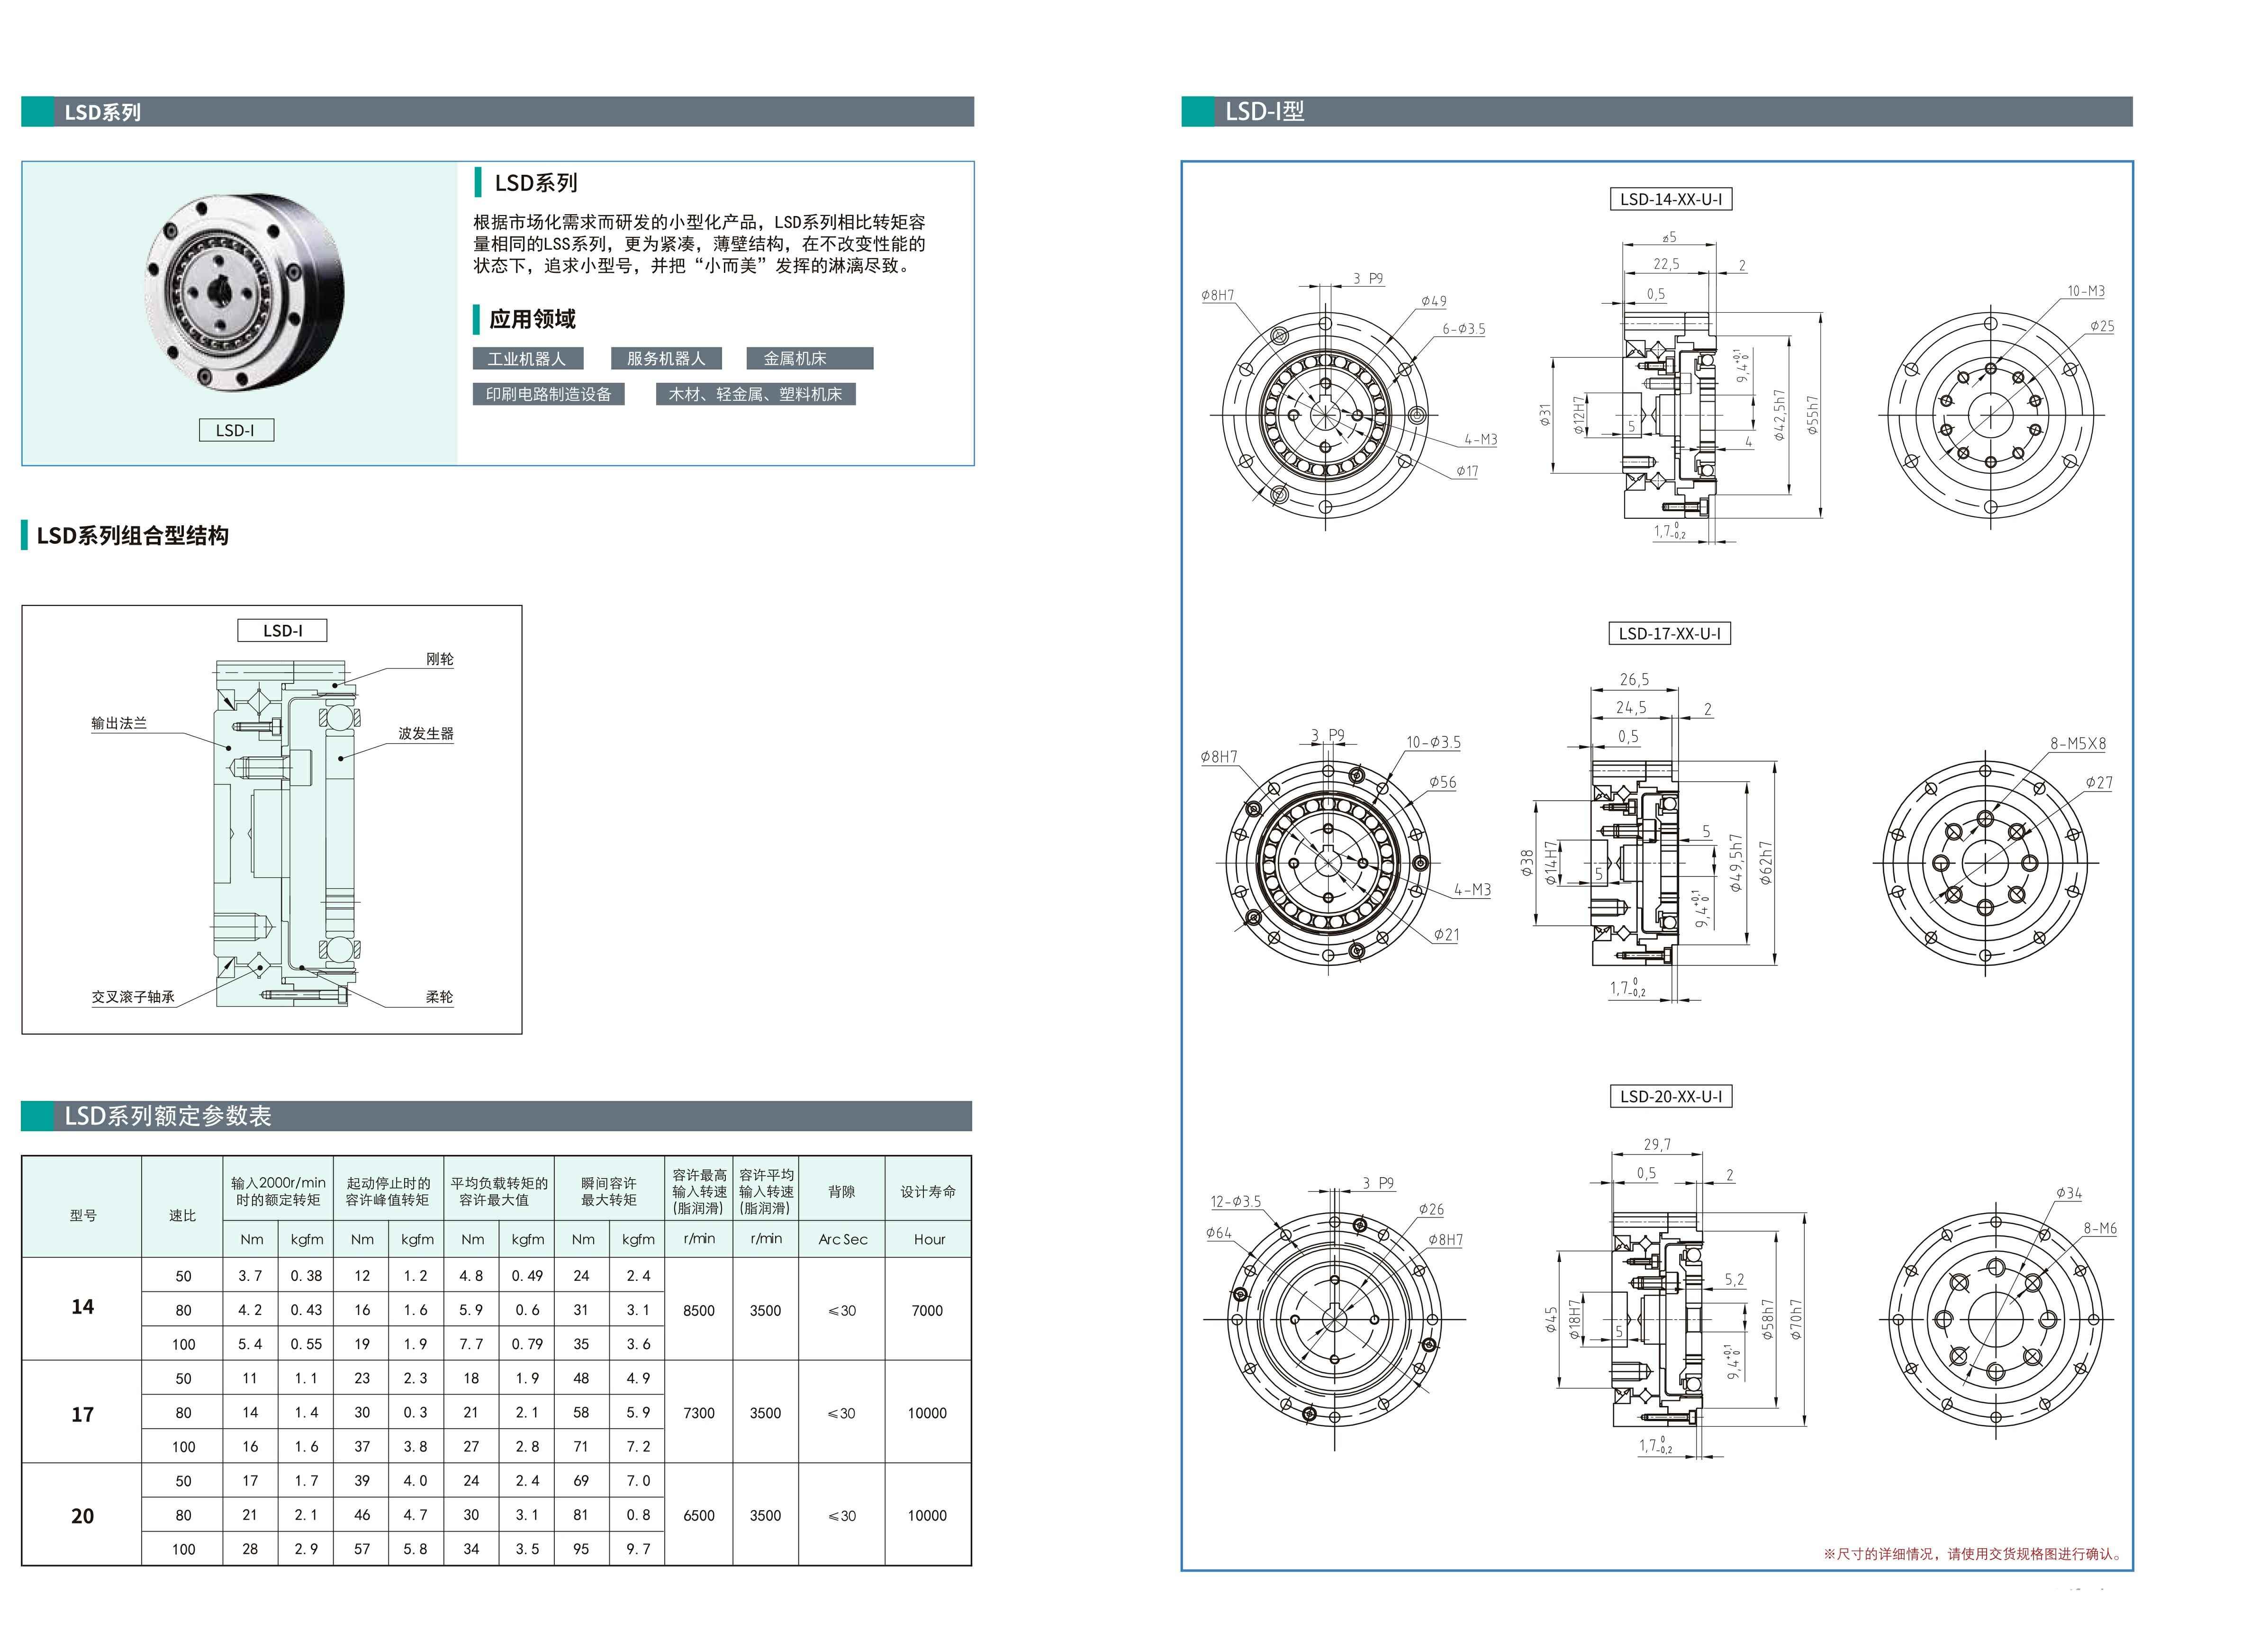The image size is (2268, 1631).
Task: Click the Φ64 dimension callout
Action: 1219,1232
